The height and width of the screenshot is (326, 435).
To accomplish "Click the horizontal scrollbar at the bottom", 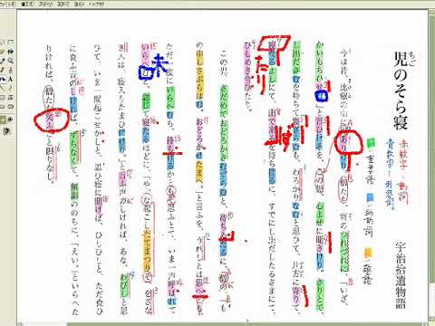I will point(222,324).
